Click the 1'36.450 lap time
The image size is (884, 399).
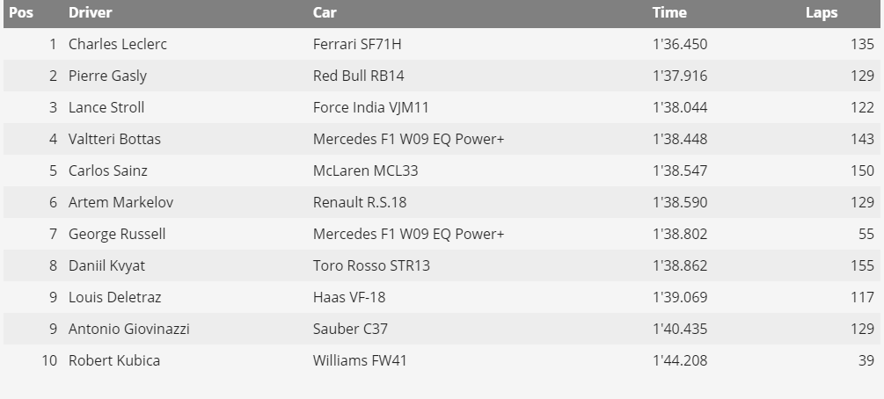(x=680, y=44)
